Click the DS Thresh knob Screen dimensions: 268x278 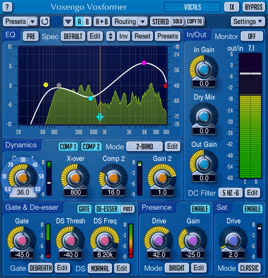click(71, 240)
